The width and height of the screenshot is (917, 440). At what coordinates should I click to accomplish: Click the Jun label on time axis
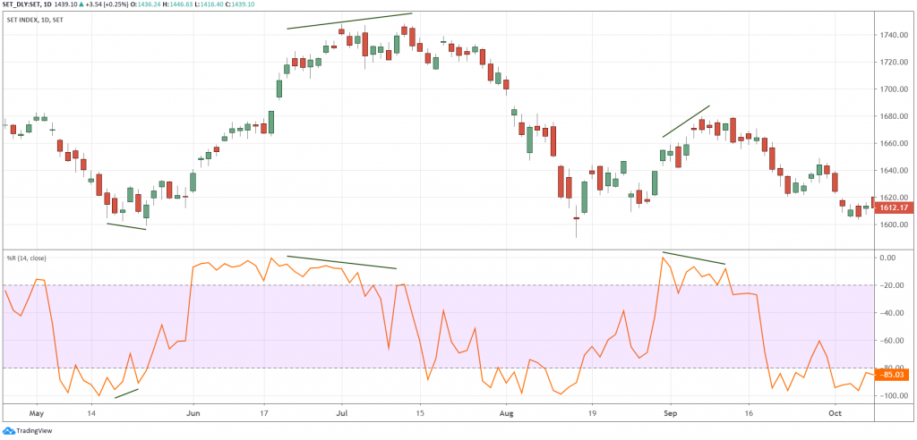point(193,412)
